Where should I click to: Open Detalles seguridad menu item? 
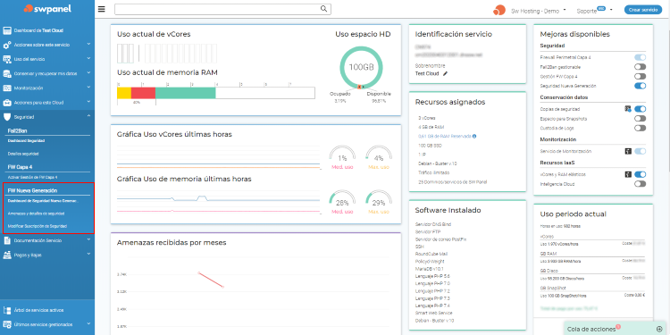[x=23, y=153]
